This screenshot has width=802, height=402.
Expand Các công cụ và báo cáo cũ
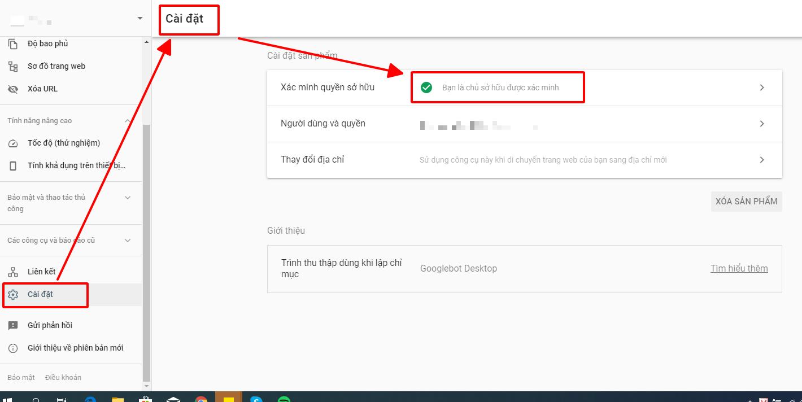128,241
